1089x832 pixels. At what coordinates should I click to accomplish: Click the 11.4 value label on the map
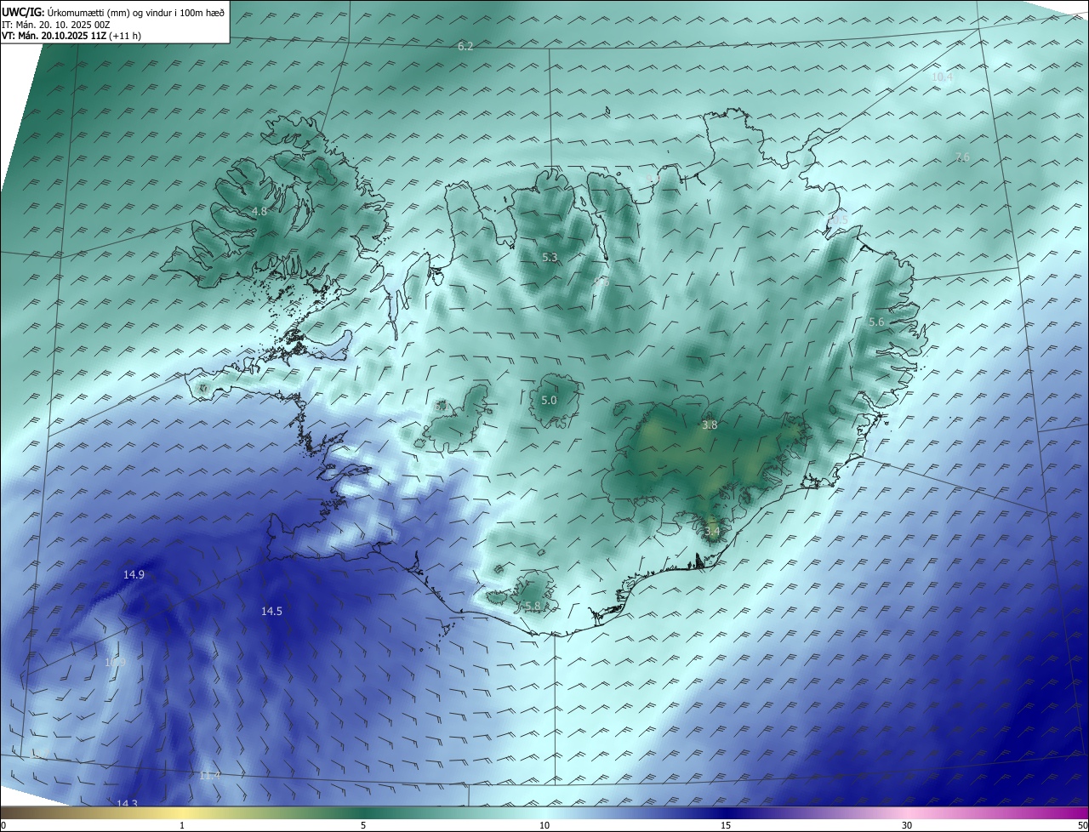[210, 776]
